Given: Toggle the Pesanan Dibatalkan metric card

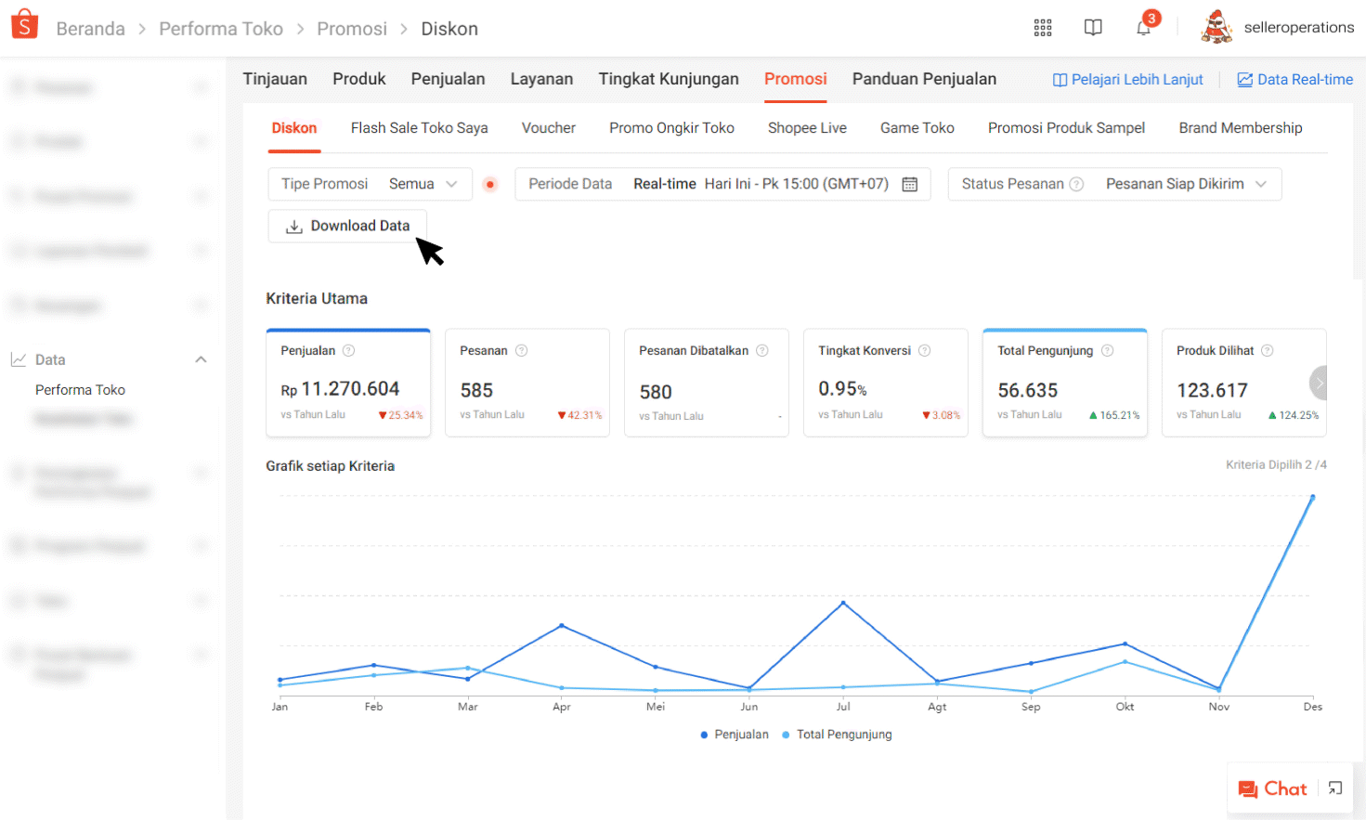Looking at the screenshot, I should [707, 383].
